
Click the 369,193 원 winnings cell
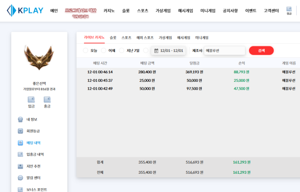pyautogui.click(x=194, y=72)
